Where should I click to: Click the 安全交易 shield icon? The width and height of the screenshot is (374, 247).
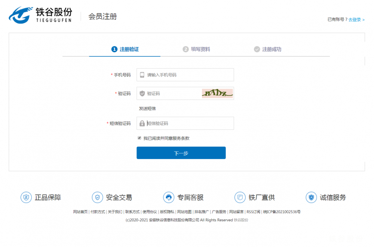click(x=97, y=197)
